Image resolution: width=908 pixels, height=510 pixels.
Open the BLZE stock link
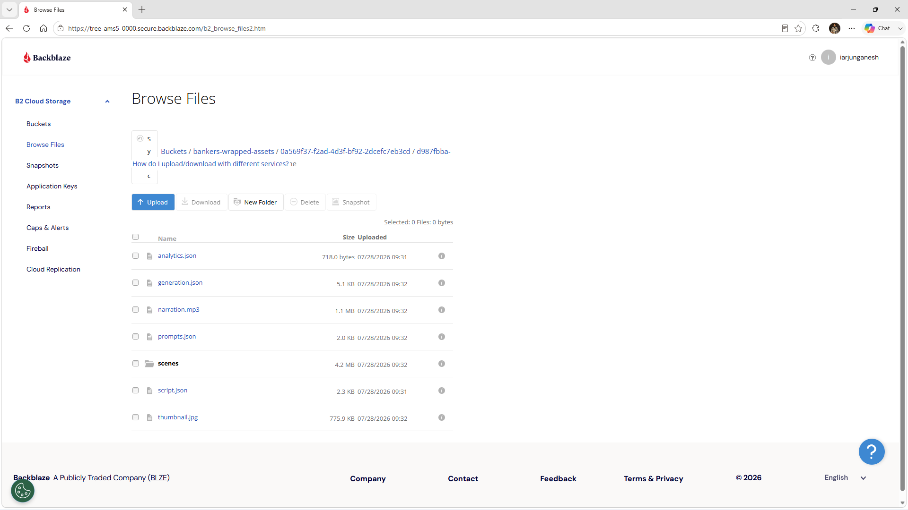(x=159, y=478)
